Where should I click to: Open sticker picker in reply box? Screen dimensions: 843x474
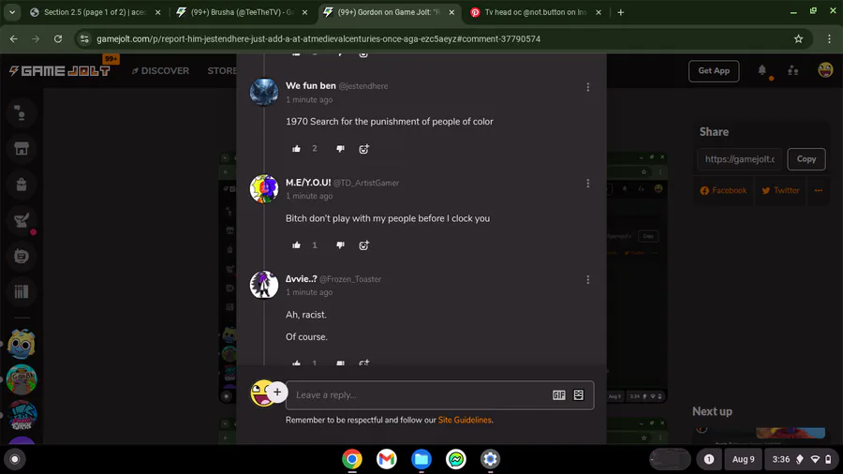coord(579,395)
